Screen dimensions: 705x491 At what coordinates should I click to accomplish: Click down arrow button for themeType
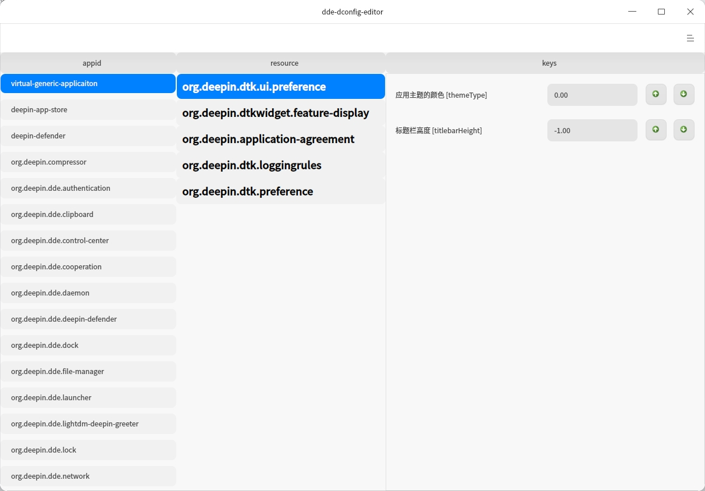pyautogui.click(x=684, y=94)
